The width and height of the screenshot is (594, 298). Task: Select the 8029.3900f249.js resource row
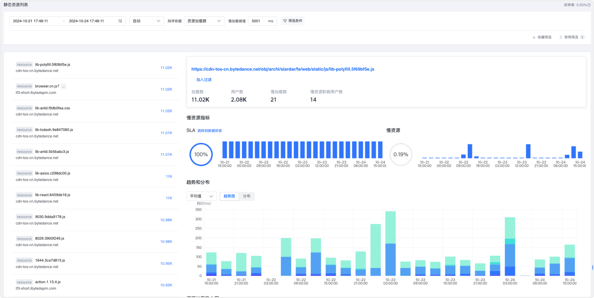click(94, 242)
